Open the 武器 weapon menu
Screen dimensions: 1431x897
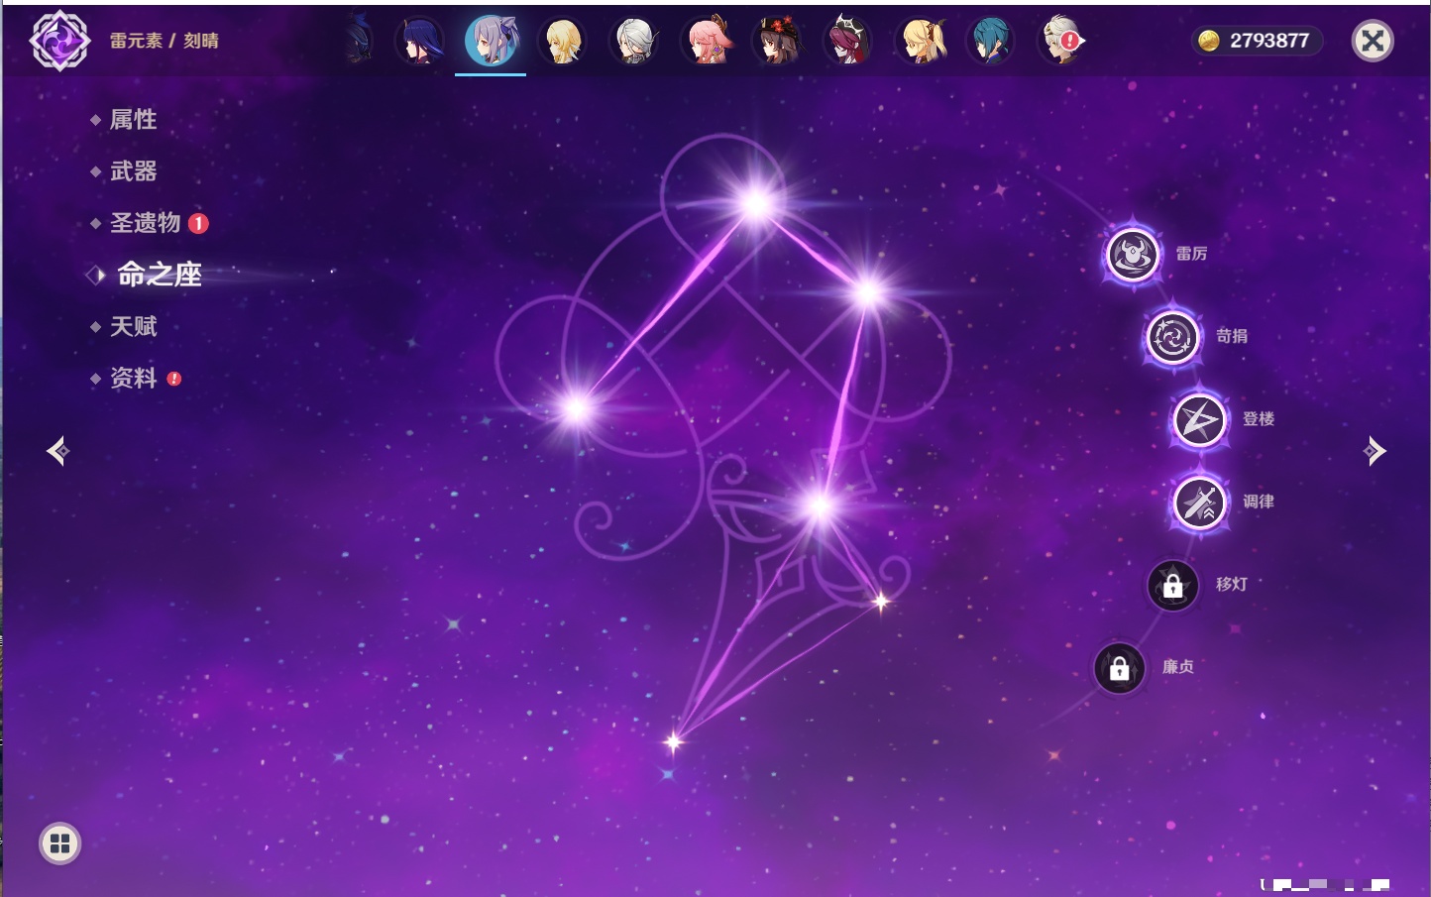pos(133,171)
